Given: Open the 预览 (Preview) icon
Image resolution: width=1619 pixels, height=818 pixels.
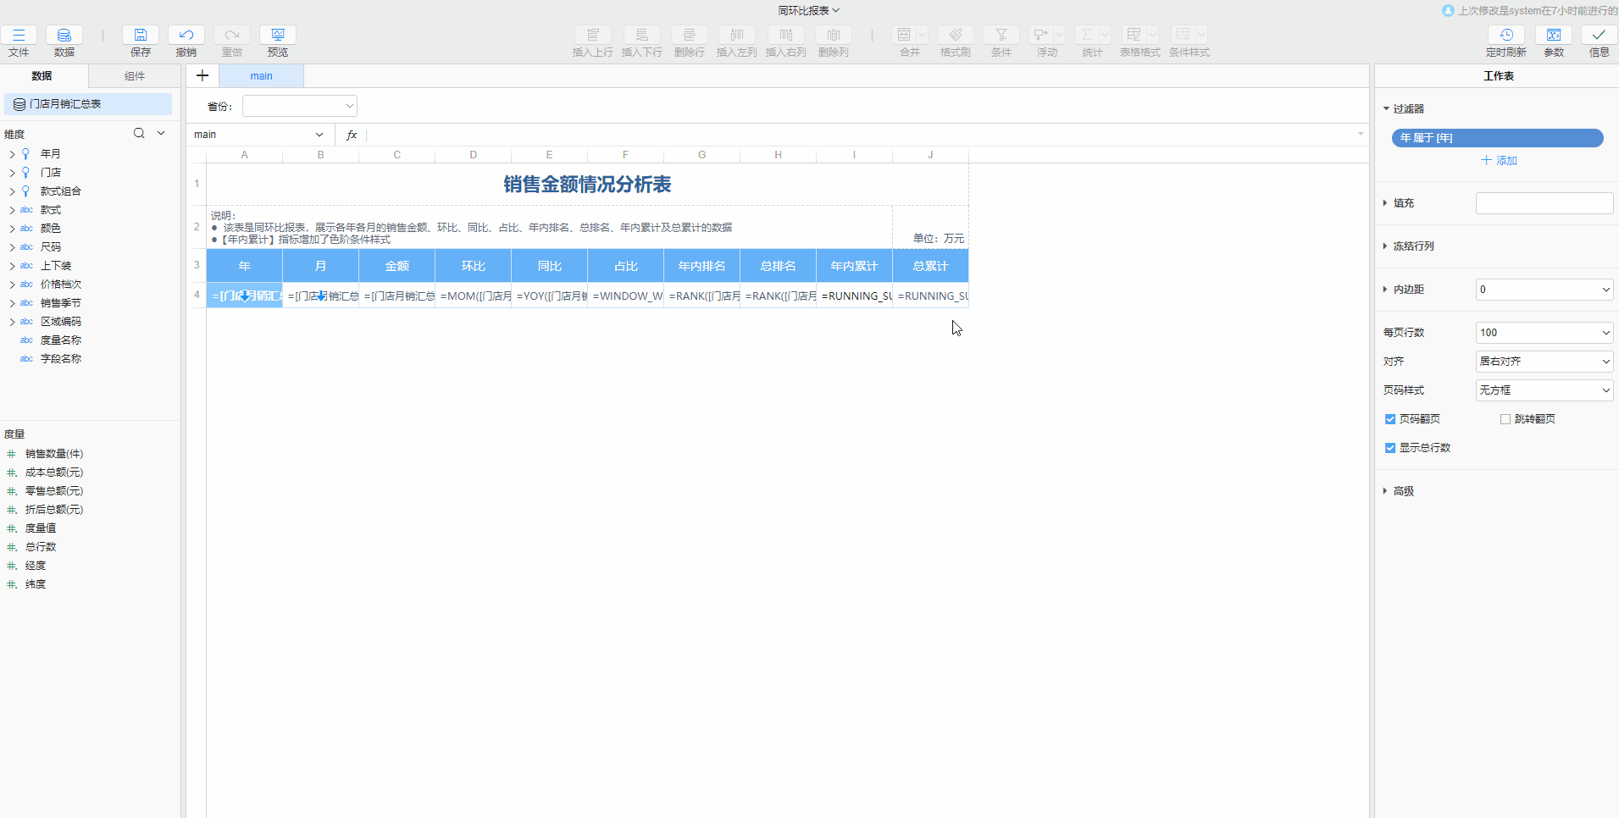Looking at the screenshot, I should 278,35.
